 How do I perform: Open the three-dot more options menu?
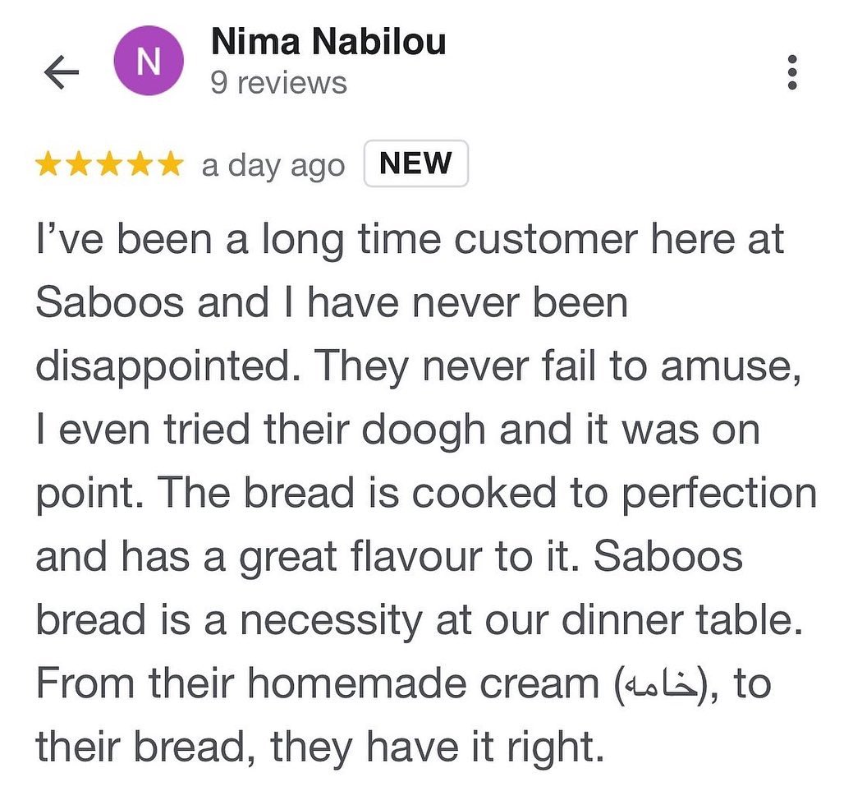pos(791,72)
